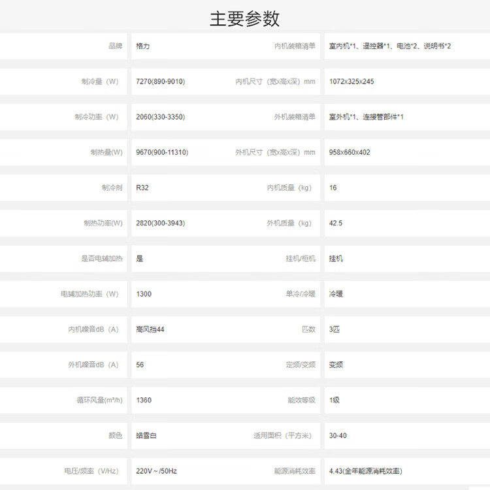Click the brand value 格力
The width and height of the screenshot is (490, 490).
tap(143, 46)
